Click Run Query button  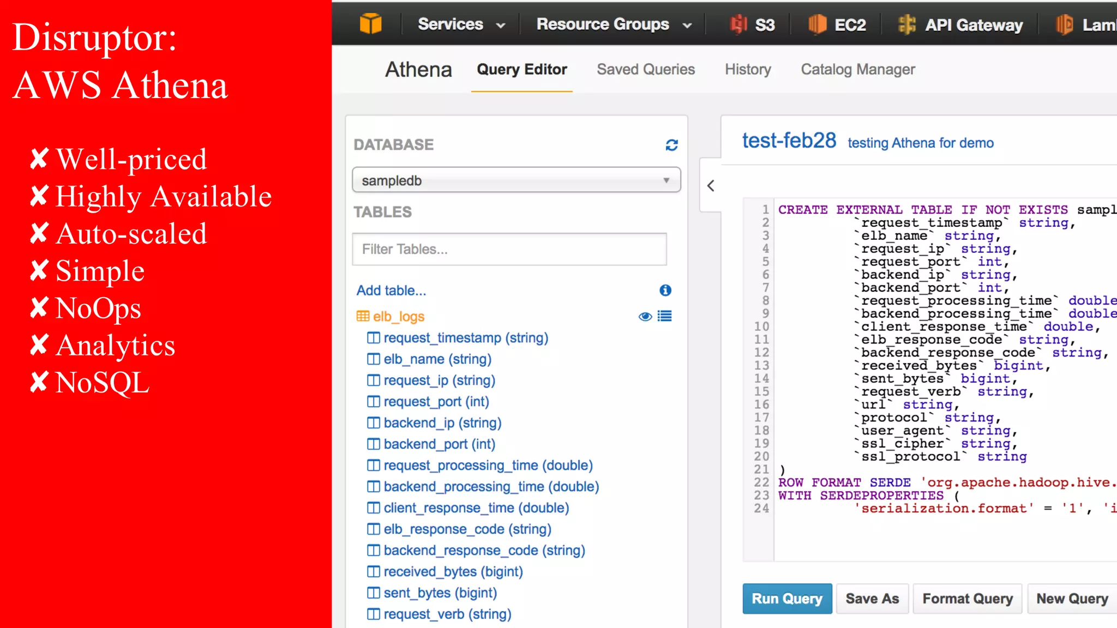click(x=787, y=599)
